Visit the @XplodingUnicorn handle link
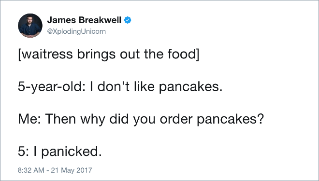This screenshot has height=181, width=319. coord(76,31)
